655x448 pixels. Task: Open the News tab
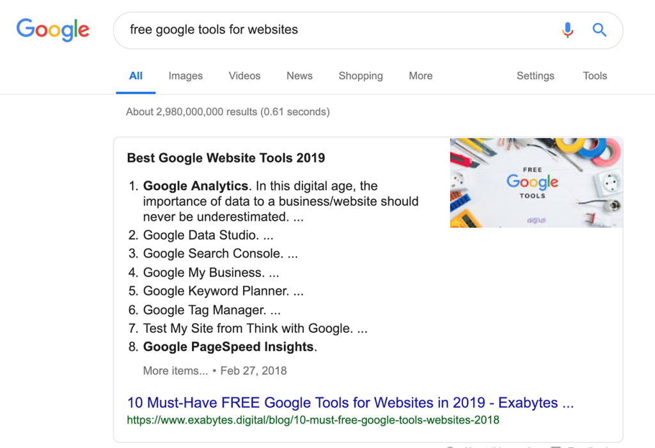[299, 76]
